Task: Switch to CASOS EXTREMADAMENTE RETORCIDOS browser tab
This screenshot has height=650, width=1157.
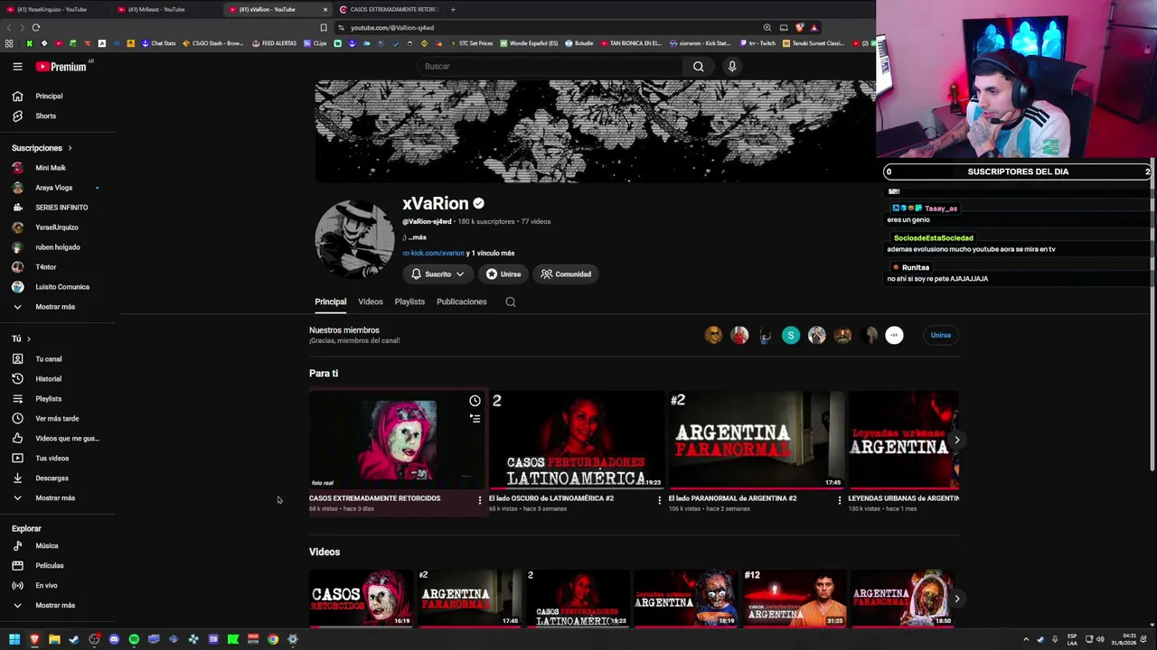Action: coord(389,9)
